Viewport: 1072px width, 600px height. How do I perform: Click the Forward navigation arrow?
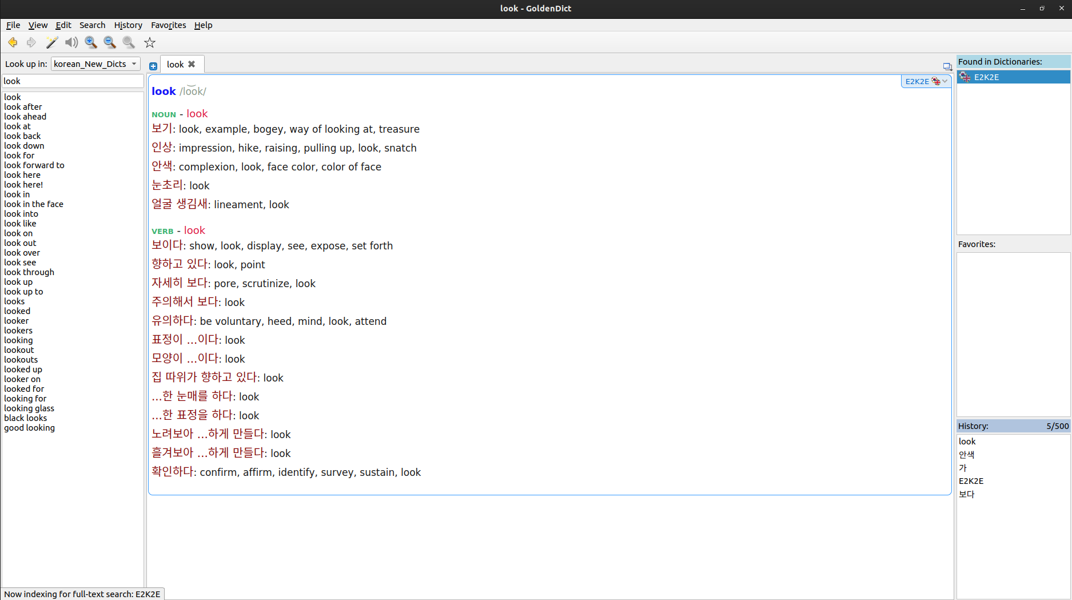[31, 42]
